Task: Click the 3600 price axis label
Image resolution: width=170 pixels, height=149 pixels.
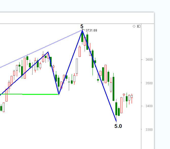Action: click(x=149, y=60)
